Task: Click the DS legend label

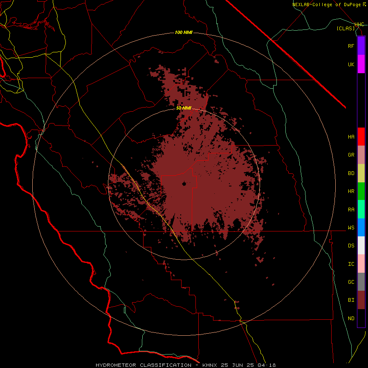Action: 351,246
